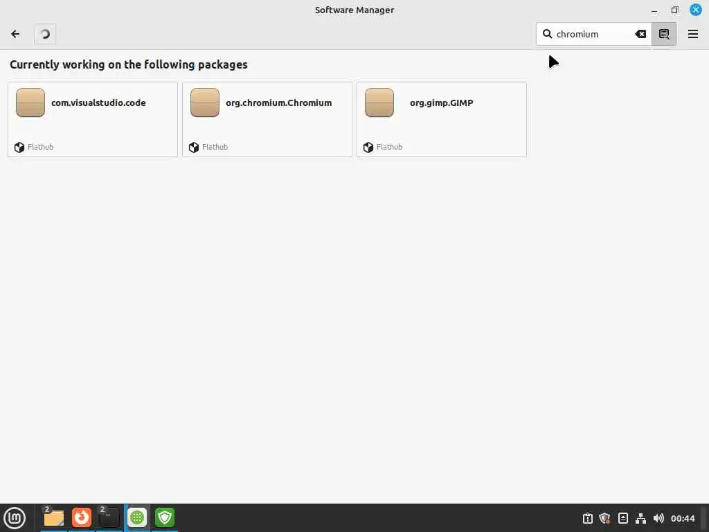Open the Files manager from taskbar
Image resolution: width=709 pixels, height=532 pixels.
(x=54, y=518)
